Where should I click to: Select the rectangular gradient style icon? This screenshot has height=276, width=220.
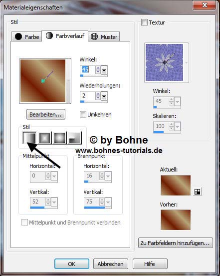click(45, 138)
